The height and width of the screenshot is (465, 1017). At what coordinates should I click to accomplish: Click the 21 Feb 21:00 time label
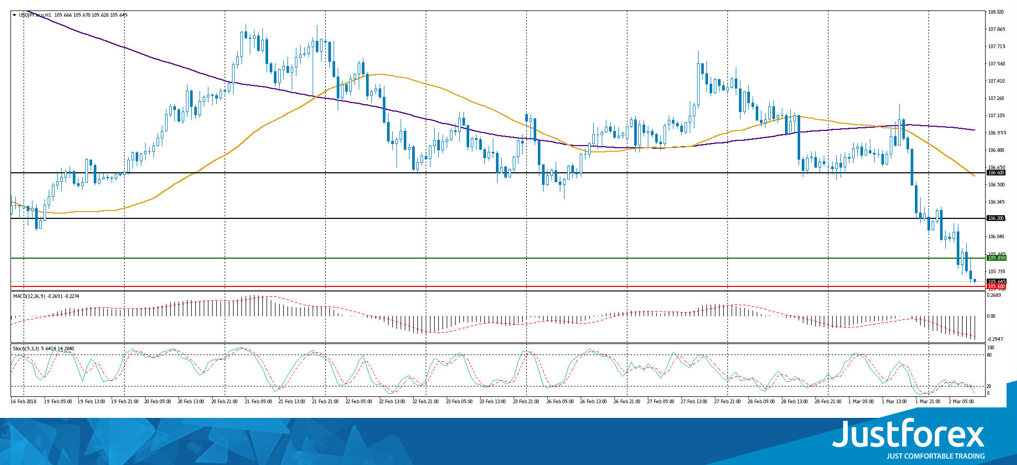click(325, 402)
